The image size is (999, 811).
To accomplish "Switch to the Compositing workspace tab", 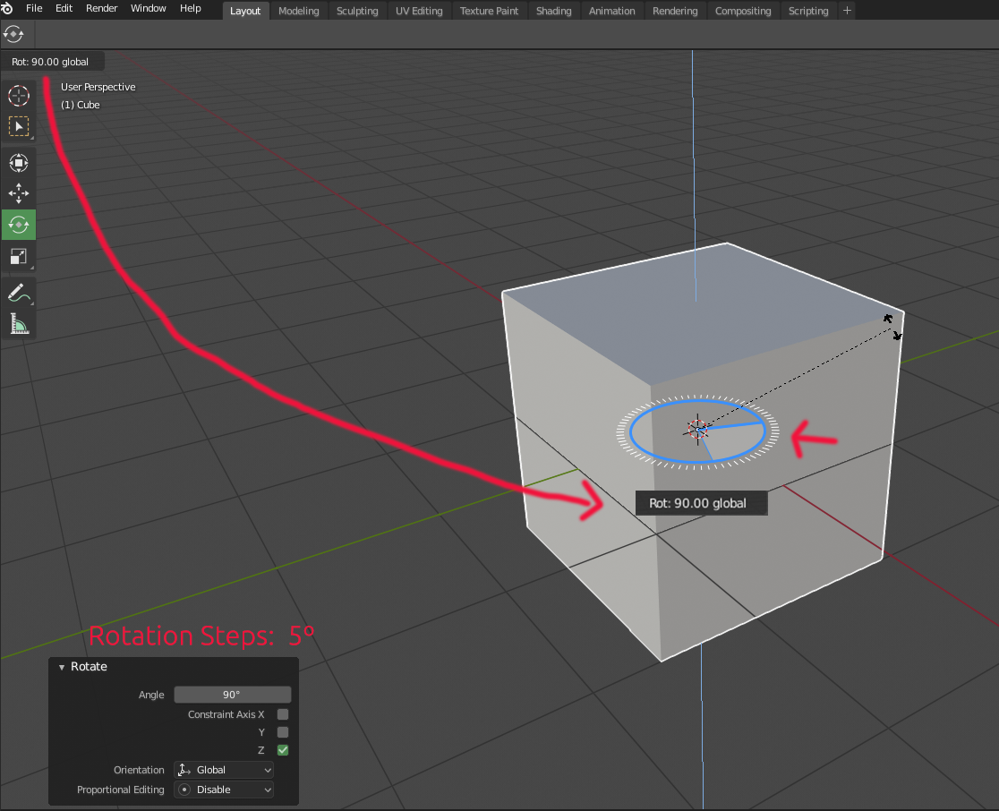I will [743, 11].
